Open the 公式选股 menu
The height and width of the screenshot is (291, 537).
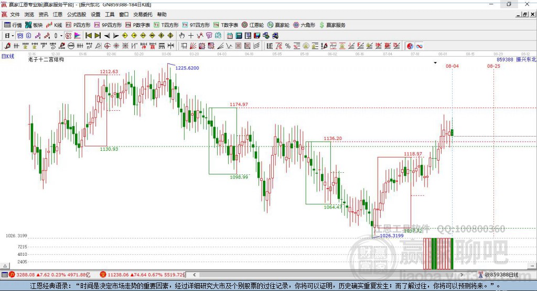pyautogui.click(x=77, y=14)
